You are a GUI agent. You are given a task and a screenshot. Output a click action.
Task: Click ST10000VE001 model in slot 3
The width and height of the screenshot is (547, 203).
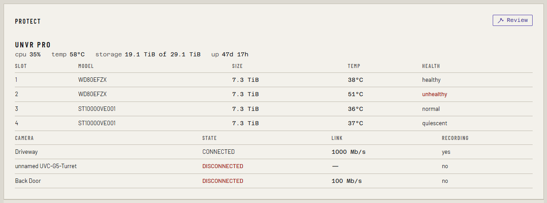[x=97, y=109]
